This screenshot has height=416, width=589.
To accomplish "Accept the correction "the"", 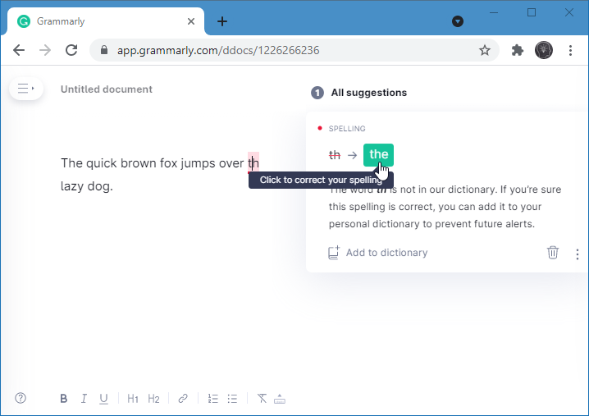I will (x=378, y=155).
